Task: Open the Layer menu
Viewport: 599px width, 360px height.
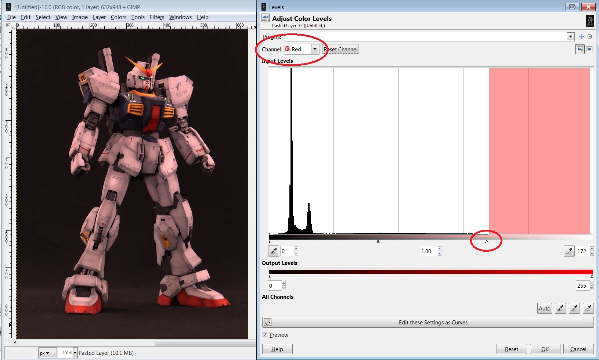Action: pyautogui.click(x=99, y=17)
